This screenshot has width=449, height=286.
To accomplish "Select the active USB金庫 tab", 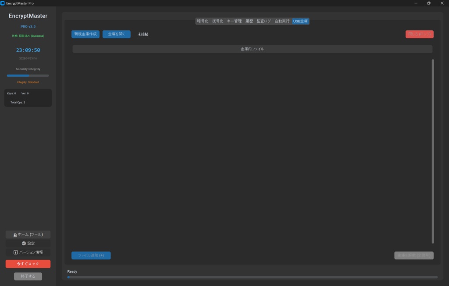I will pyautogui.click(x=300, y=21).
